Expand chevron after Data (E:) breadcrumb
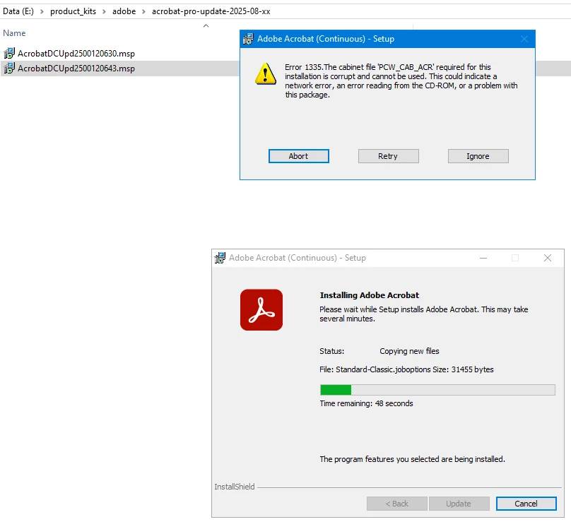 click(x=42, y=11)
